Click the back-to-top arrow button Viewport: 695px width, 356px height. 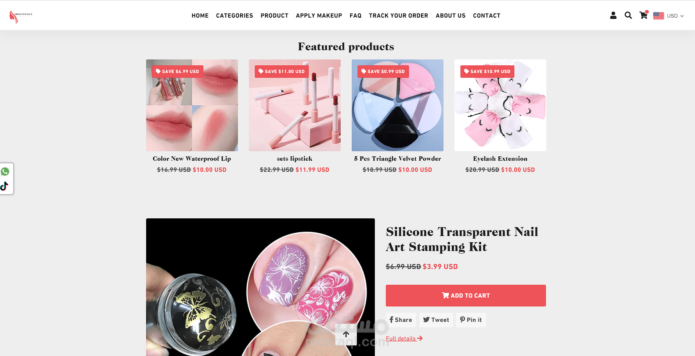[346, 334]
